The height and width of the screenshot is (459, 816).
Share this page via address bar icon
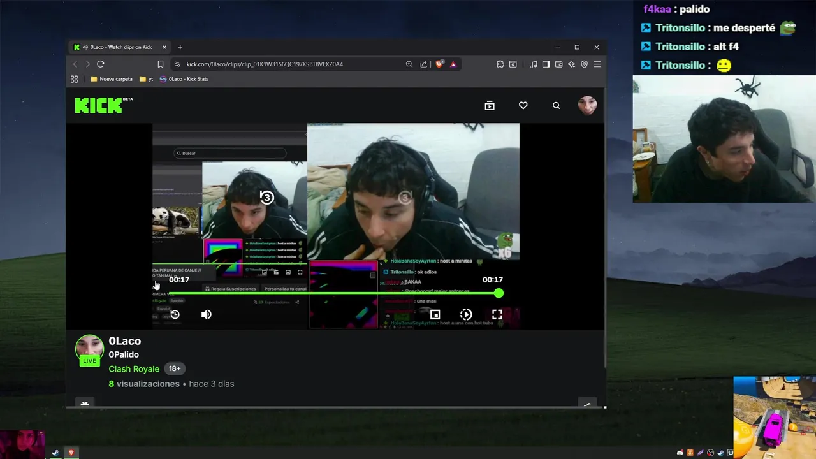point(423,64)
